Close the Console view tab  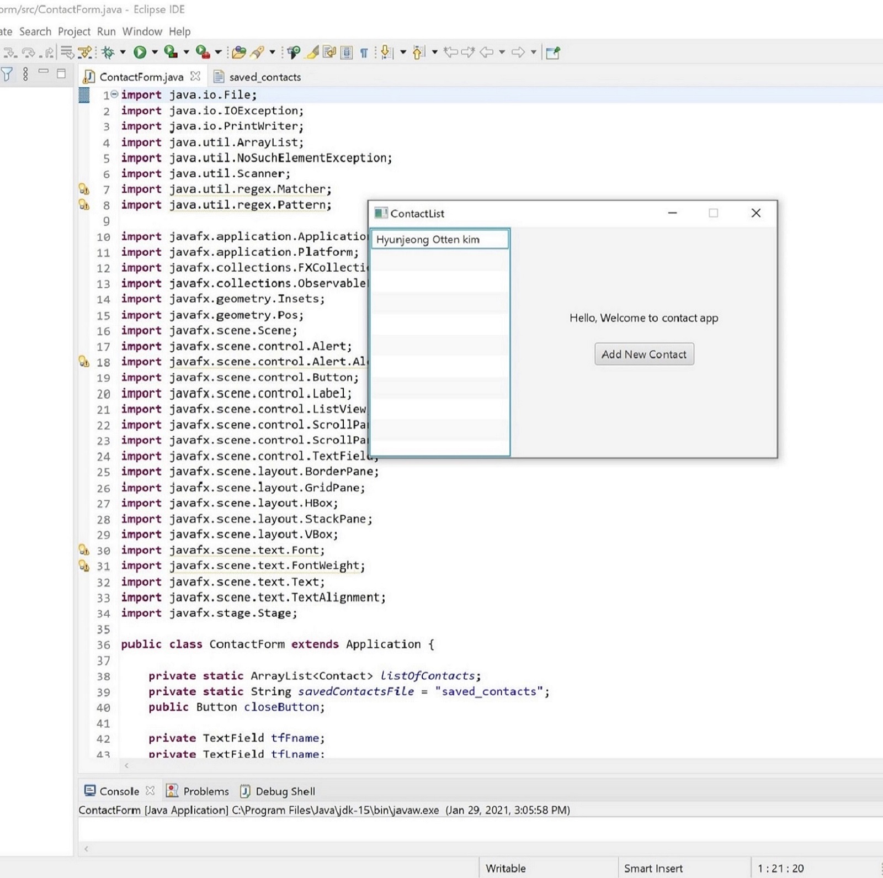[x=150, y=791]
